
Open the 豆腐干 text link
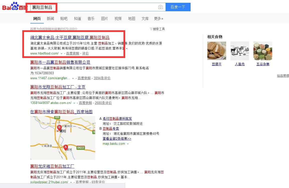coord(217,64)
